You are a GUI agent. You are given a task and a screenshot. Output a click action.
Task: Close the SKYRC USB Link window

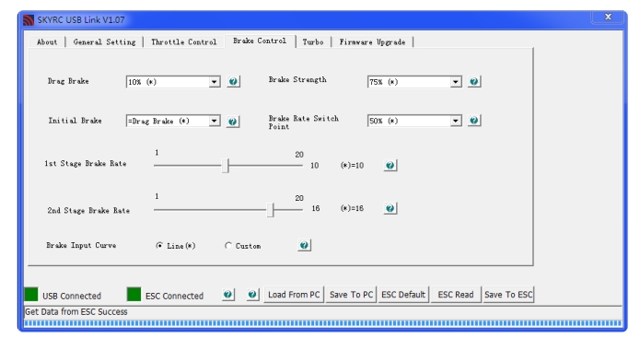(x=608, y=17)
